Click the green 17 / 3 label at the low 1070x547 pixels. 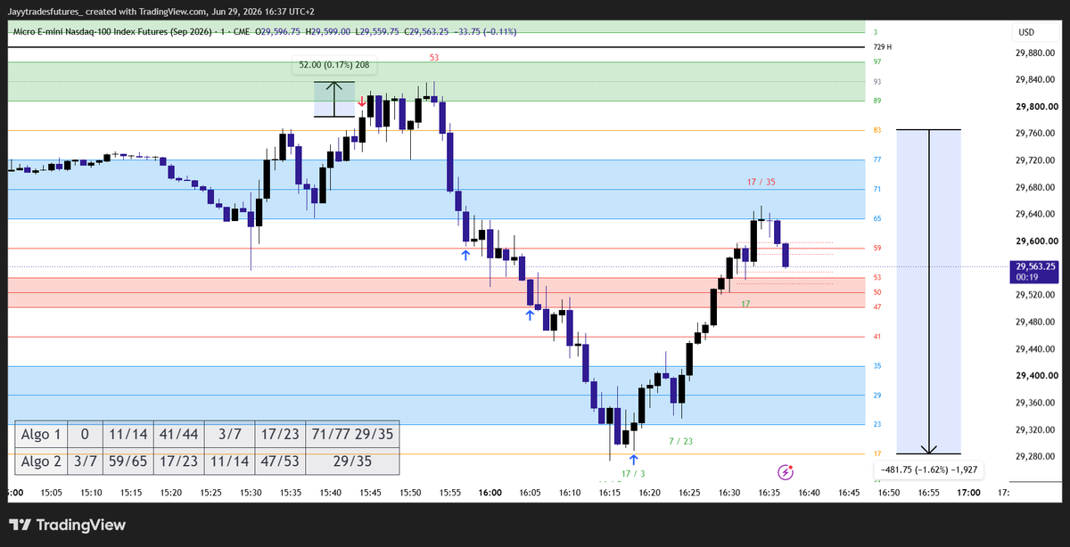point(633,473)
